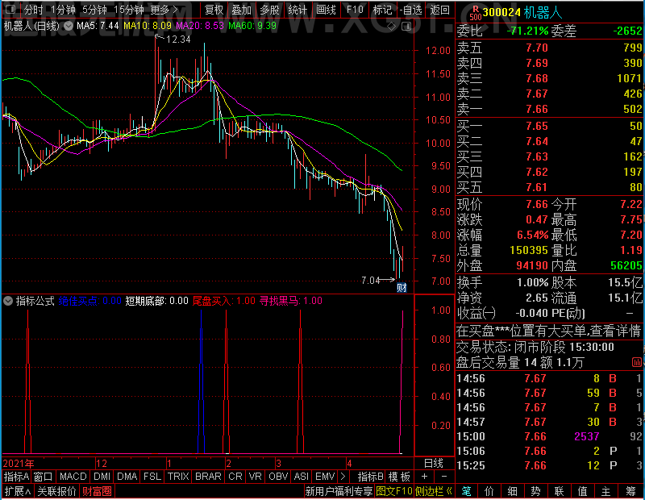Click the 在买盘***位置有大买单,查看详情 link
Image resolution: width=645 pixels, height=500 pixels.
[x=549, y=331]
